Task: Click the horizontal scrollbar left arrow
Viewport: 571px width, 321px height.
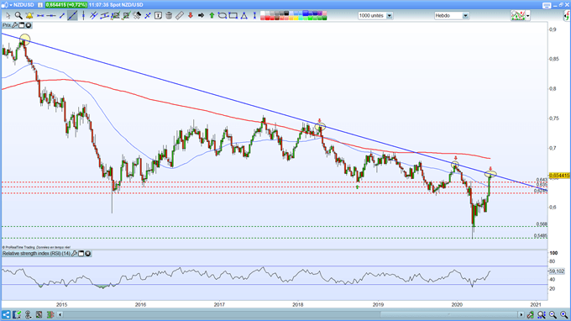Action: (60, 314)
